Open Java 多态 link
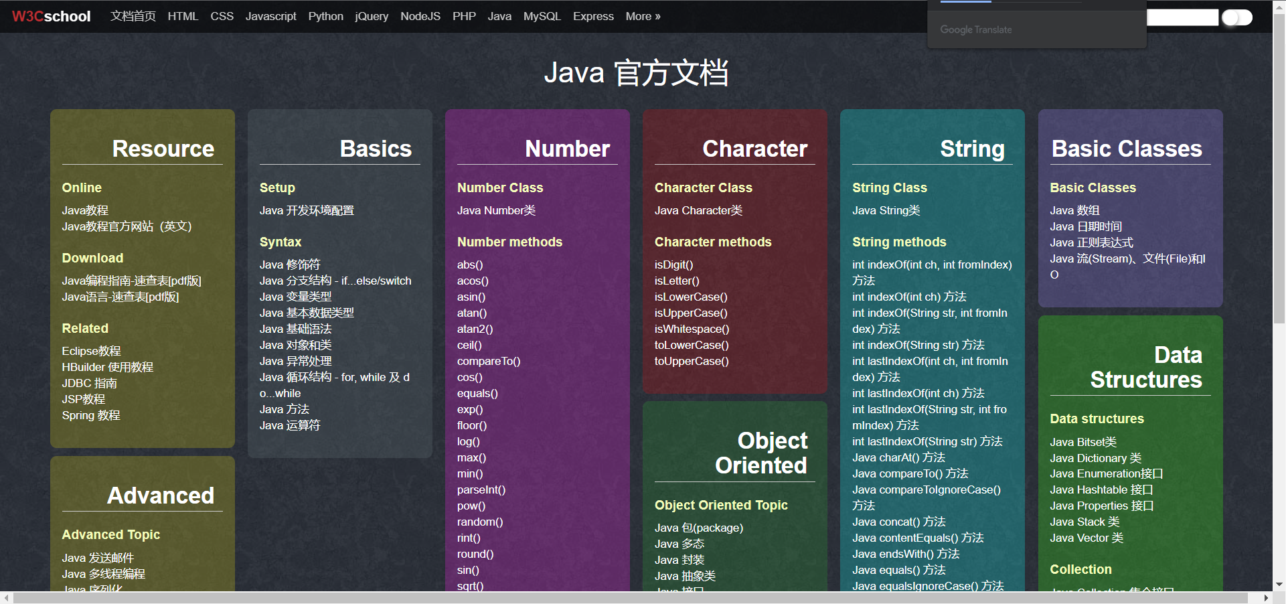This screenshot has height=604, width=1286. click(679, 544)
